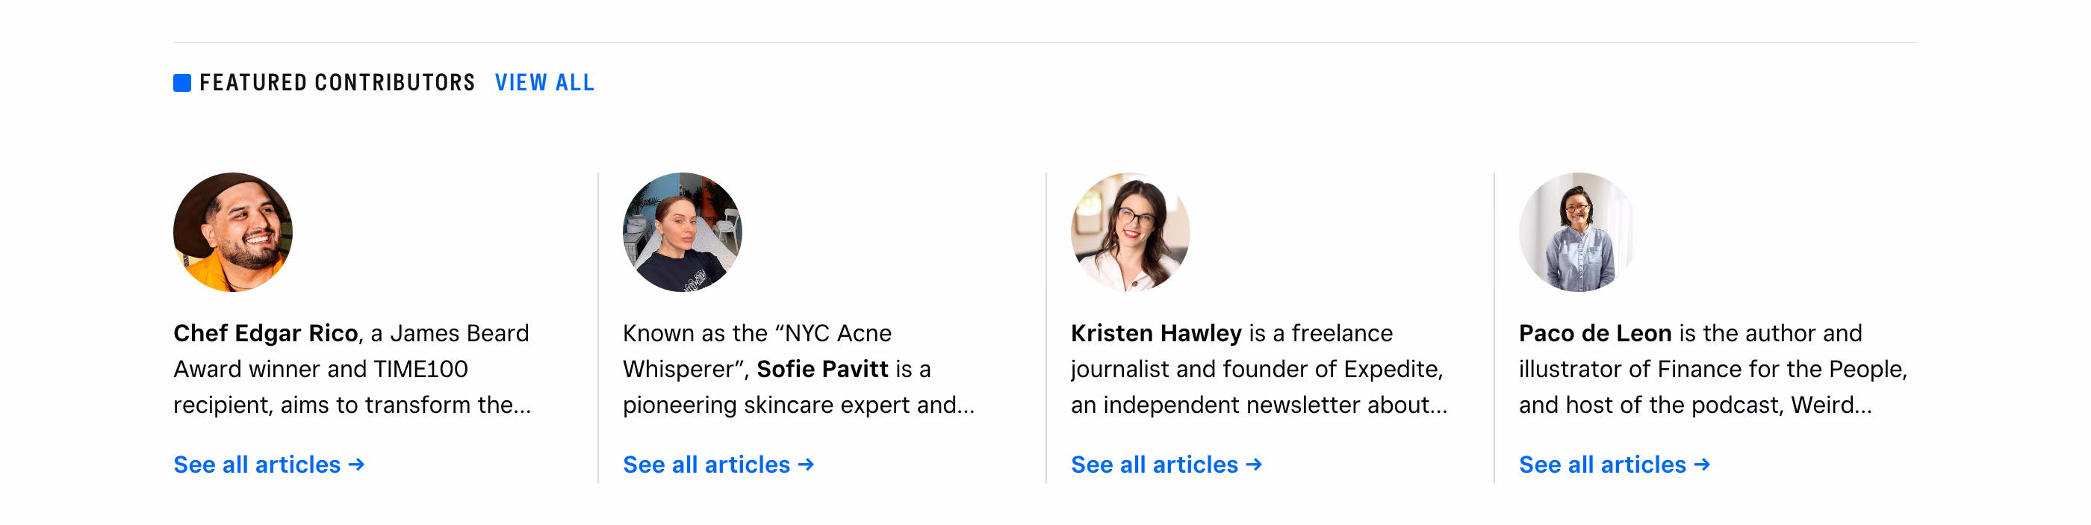This screenshot has height=525, width=2091.
Task: Click the arrow icon under Kristen Hawley's bio
Action: pos(1254,465)
